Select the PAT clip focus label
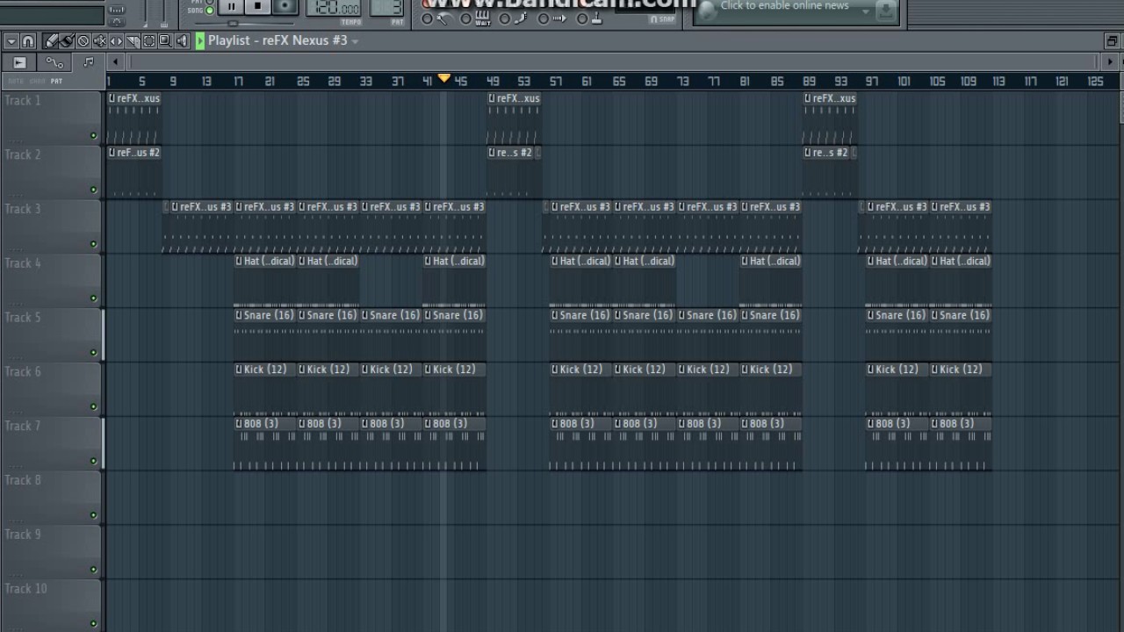Screen dimensions: 1124x632 [x=56, y=81]
